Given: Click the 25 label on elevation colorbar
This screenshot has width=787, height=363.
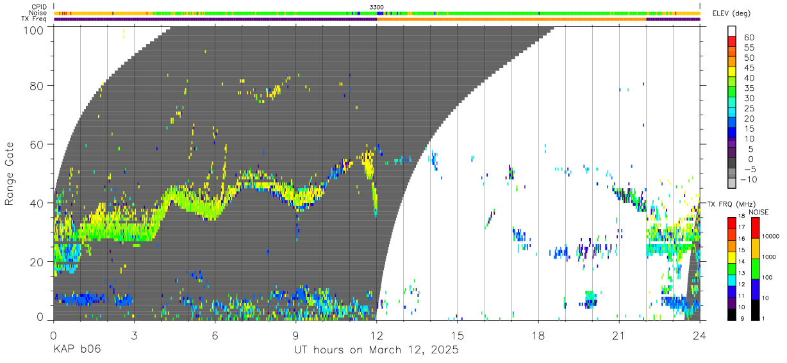Looking at the screenshot, I should tap(748, 109).
